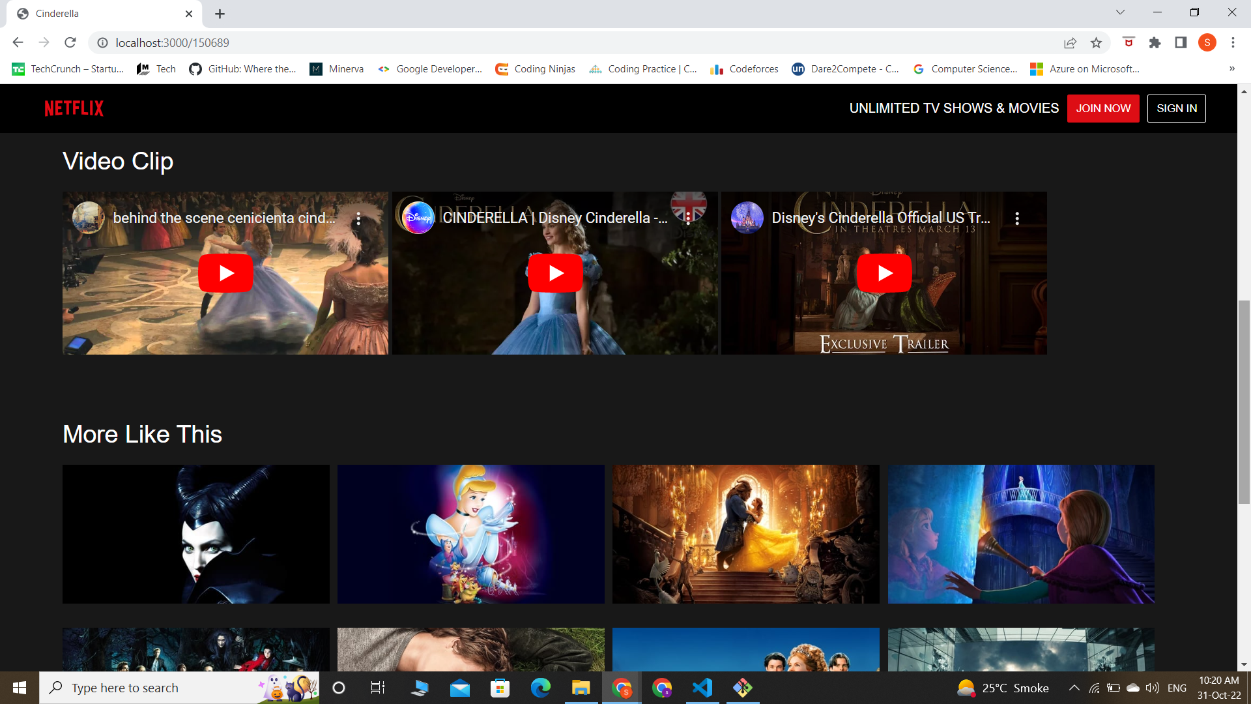Click the JOIN NOW button

click(x=1102, y=108)
